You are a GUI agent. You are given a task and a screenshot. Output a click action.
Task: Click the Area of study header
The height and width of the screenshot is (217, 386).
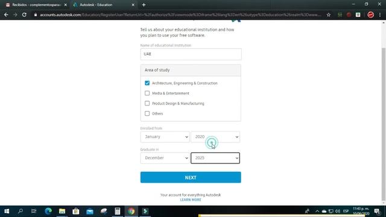coord(191,71)
